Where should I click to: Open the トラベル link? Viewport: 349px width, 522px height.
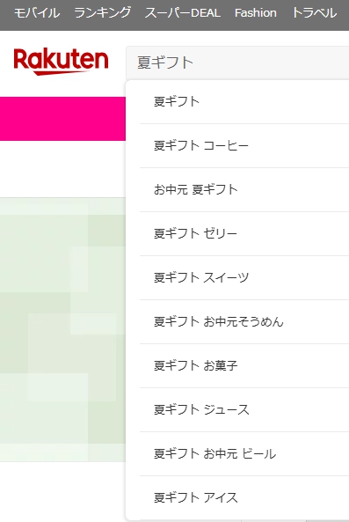click(x=314, y=13)
